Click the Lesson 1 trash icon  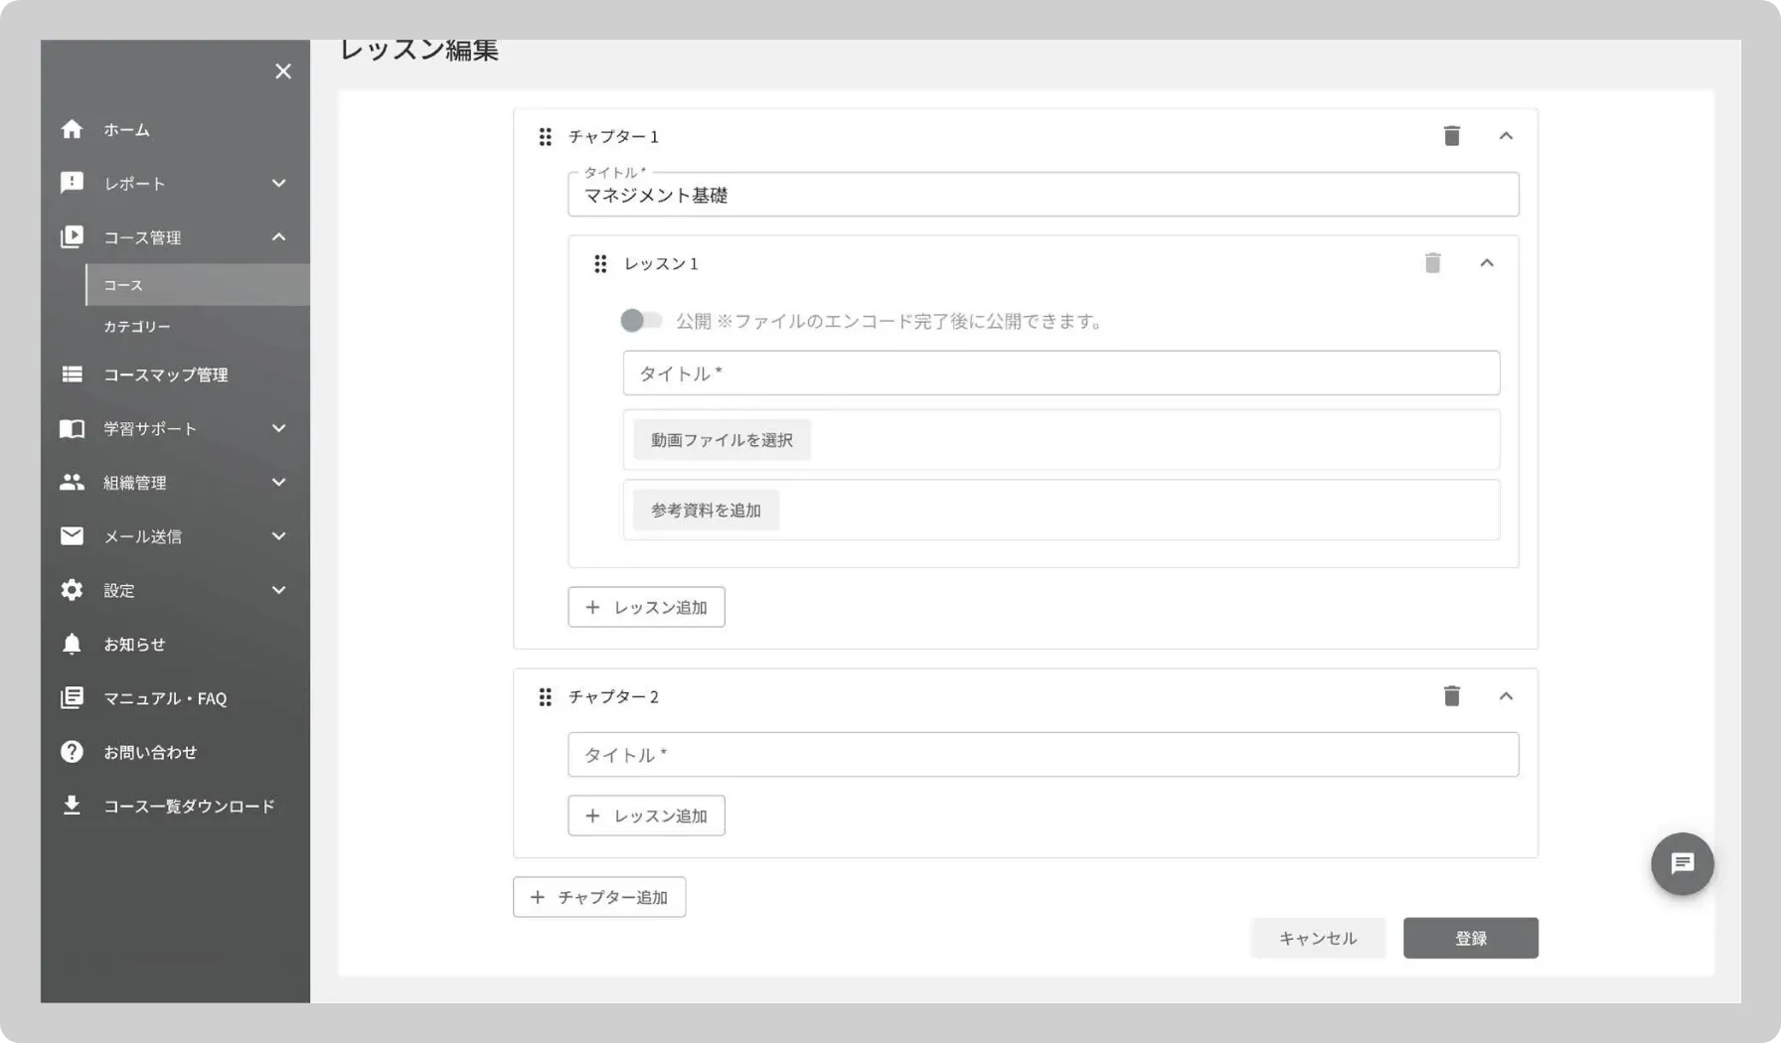(x=1432, y=263)
